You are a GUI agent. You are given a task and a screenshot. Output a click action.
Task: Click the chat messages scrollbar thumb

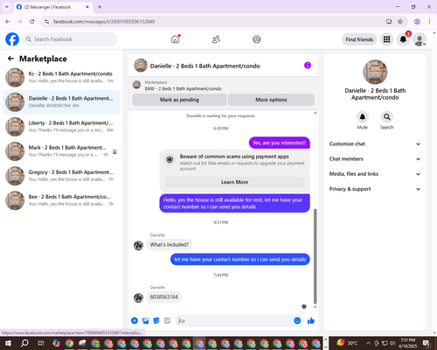315,256
